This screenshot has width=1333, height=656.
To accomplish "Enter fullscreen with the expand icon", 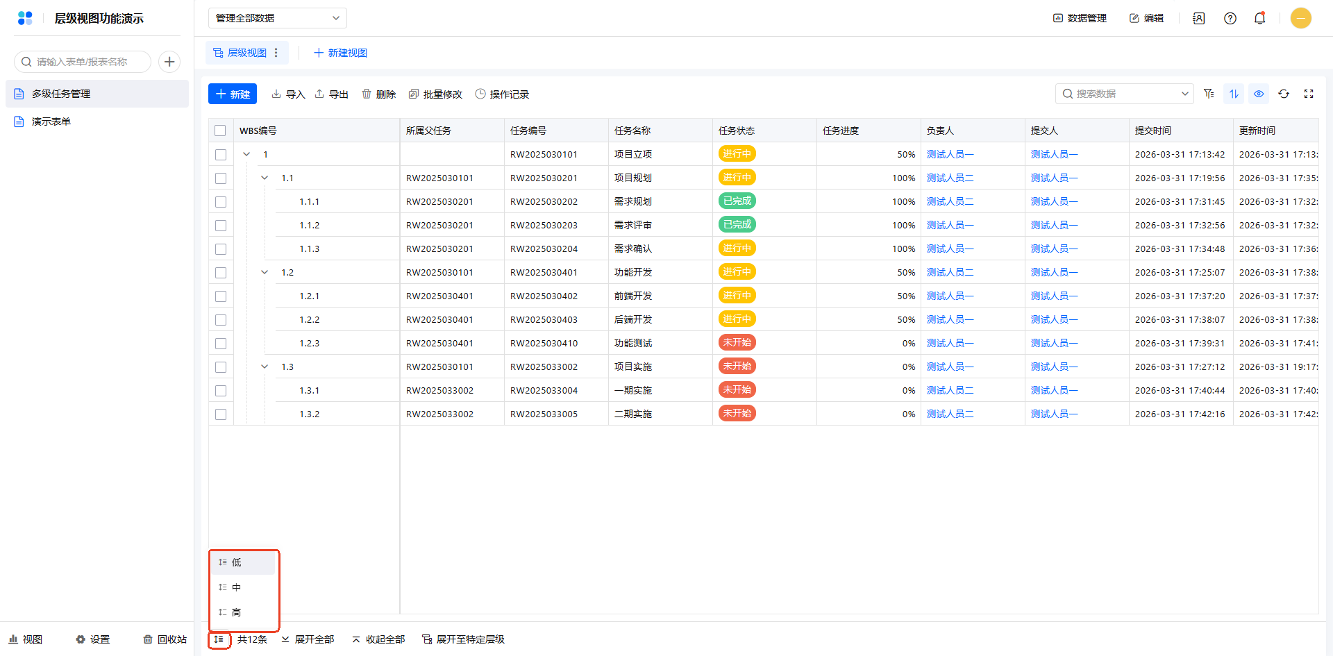I will coord(1309,94).
